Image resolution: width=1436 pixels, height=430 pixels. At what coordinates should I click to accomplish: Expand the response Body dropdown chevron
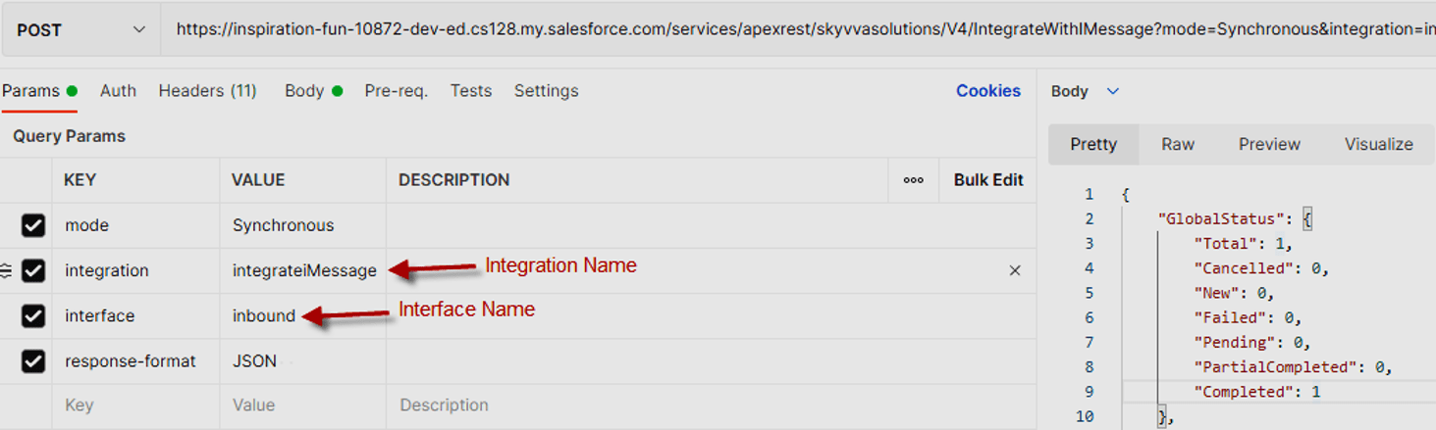[1112, 91]
